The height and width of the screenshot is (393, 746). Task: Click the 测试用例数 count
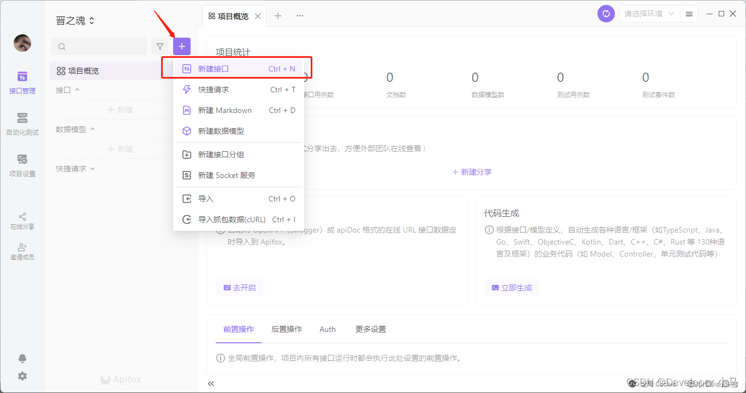(560, 78)
